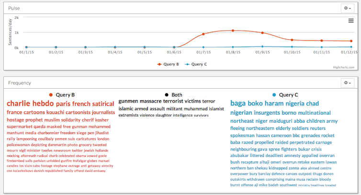Click the word 'shekau' in Query C cloud
The image size is (361, 195).
261,168
